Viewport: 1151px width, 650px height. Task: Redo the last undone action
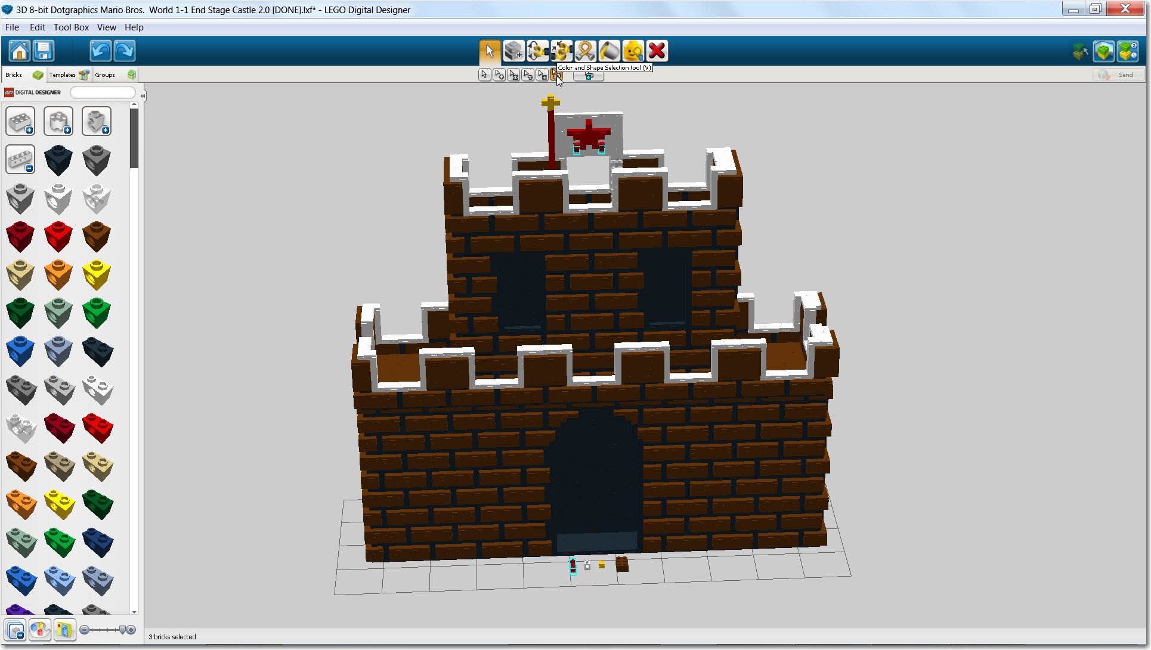125,51
